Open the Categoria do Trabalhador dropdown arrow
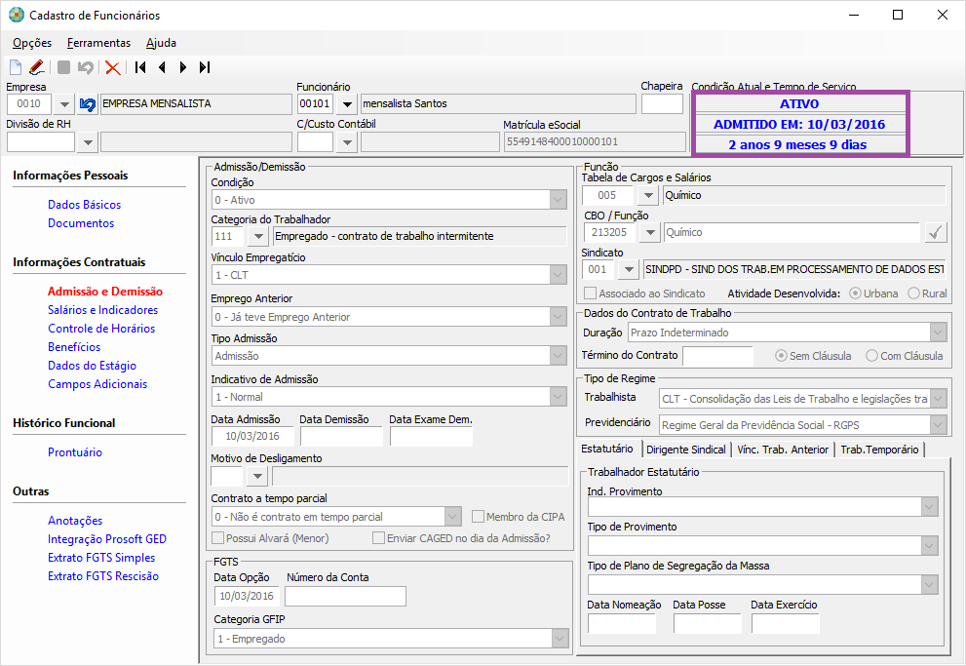The height and width of the screenshot is (666, 966). [258, 236]
